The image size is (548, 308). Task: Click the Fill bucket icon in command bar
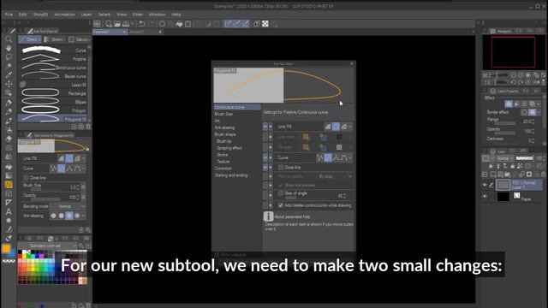coord(179,24)
